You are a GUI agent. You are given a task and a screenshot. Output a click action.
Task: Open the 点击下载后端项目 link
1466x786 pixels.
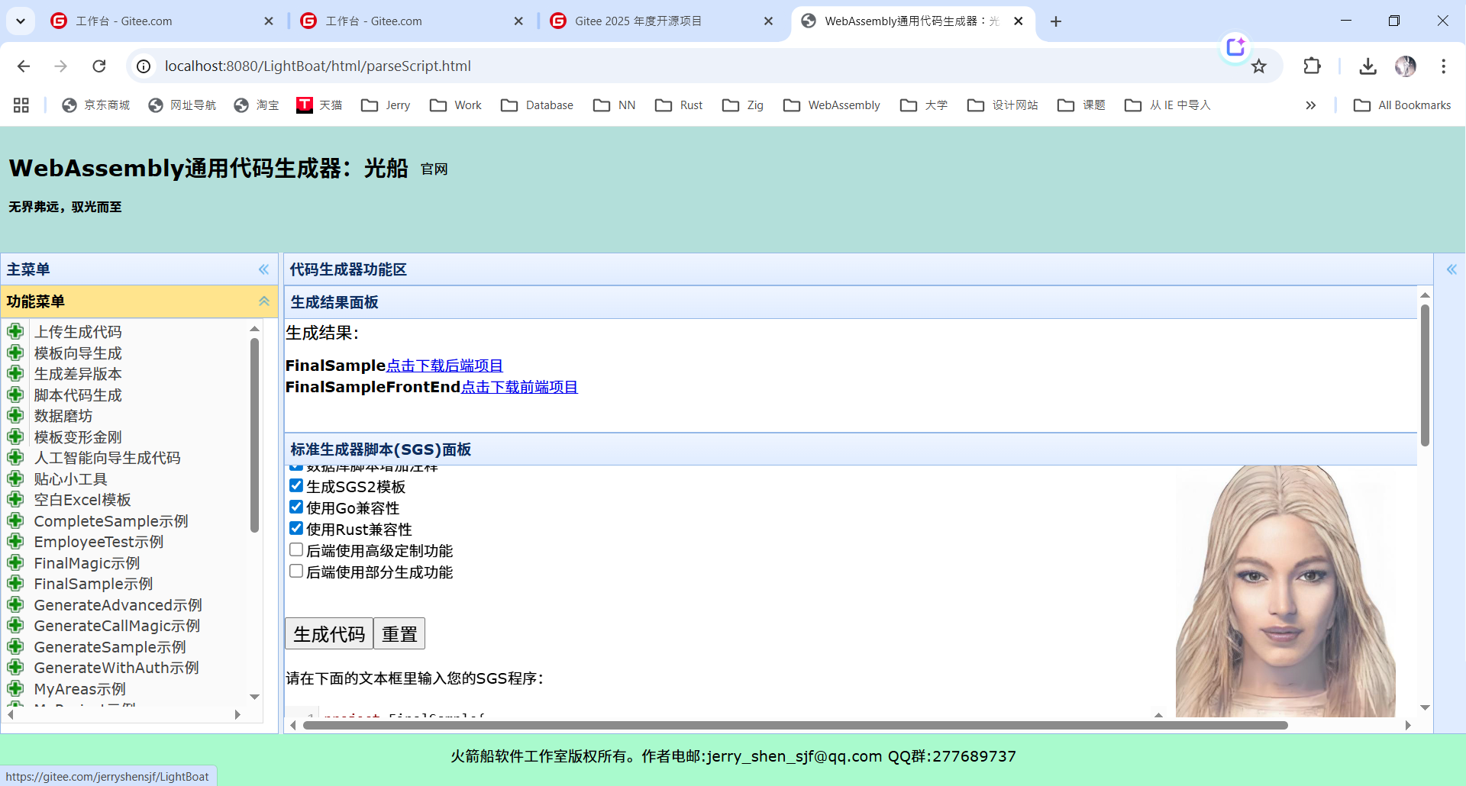click(444, 366)
